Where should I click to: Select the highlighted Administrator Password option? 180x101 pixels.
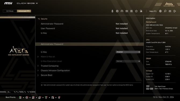[89, 44]
